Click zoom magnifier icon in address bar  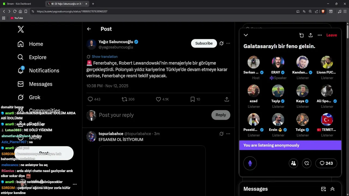tap(310, 11)
